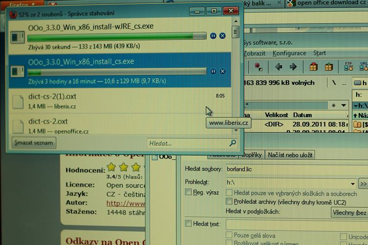Click the Hledat soubory field with borland.lic
This screenshot has width=368, height=245.
click(297, 169)
